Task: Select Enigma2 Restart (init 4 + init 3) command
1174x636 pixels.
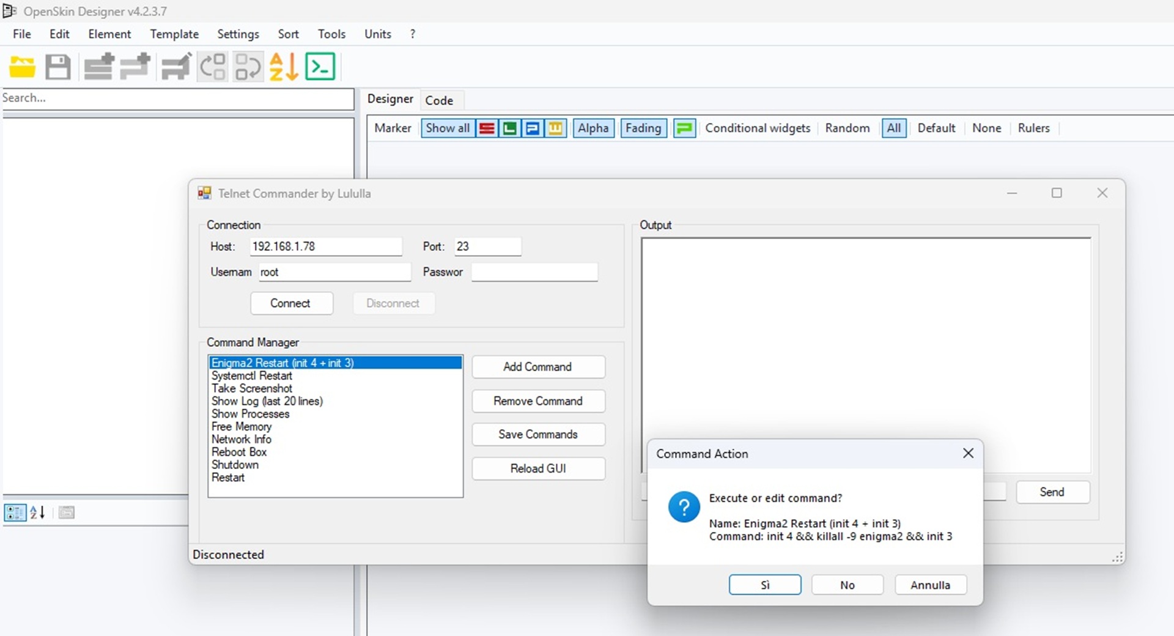Action: click(335, 363)
